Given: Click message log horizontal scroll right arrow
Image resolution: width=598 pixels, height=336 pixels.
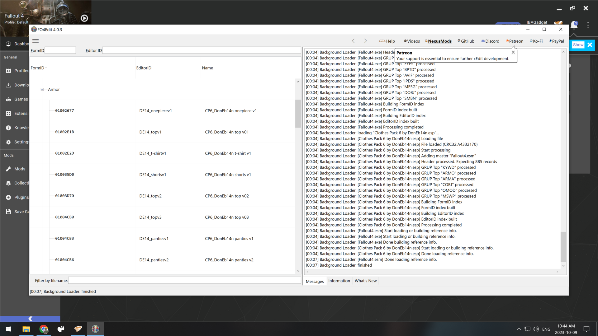Looking at the screenshot, I should tap(558, 272).
